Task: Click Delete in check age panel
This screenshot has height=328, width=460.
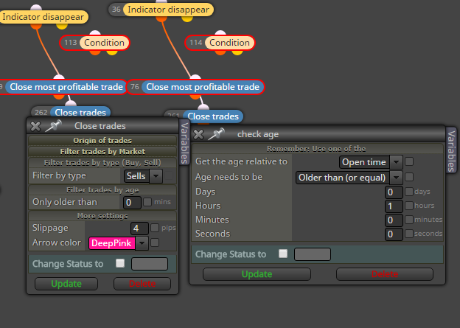Action: [385, 274]
